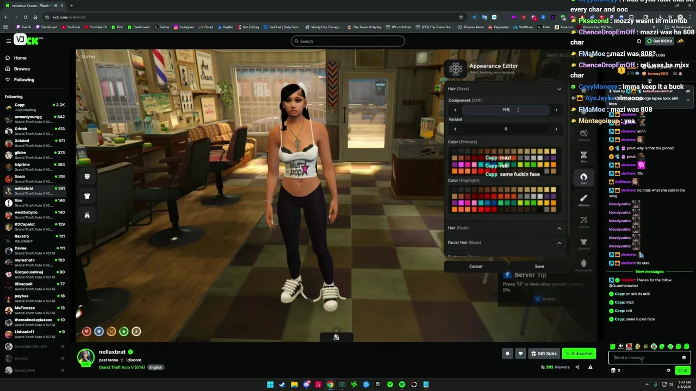The height and width of the screenshot is (391, 696).
Task: Collapse the Hair (Base) section
Action: (559, 89)
